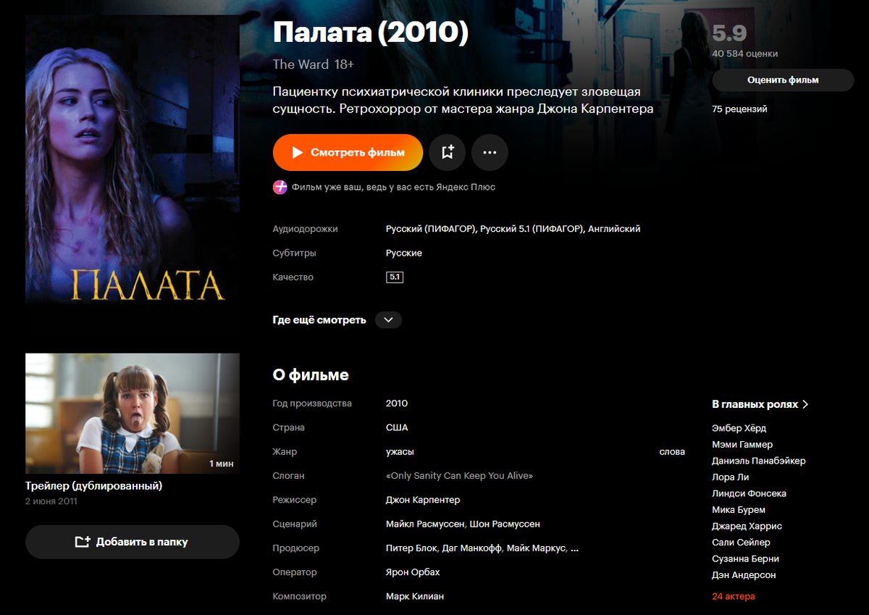869x615 pixels.
Task: Click the '5.9' rating score
Action: [x=729, y=33]
